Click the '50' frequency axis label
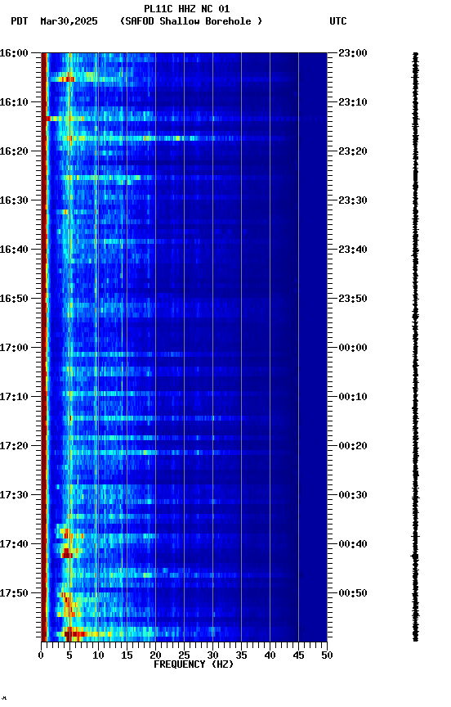The width and height of the screenshot is (451, 707). pyautogui.click(x=328, y=655)
